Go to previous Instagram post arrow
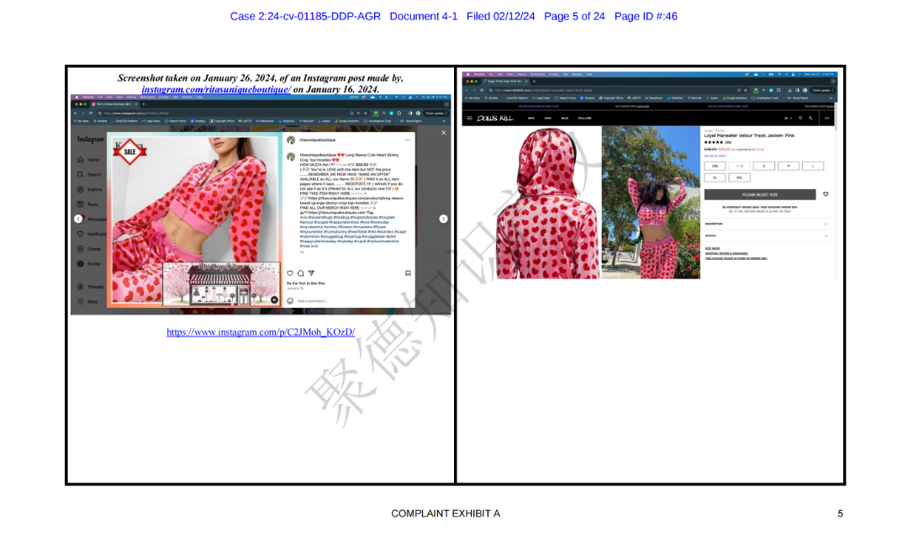908x551 pixels. coord(78,219)
